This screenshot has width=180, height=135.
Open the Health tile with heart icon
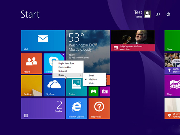click(172, 108)
